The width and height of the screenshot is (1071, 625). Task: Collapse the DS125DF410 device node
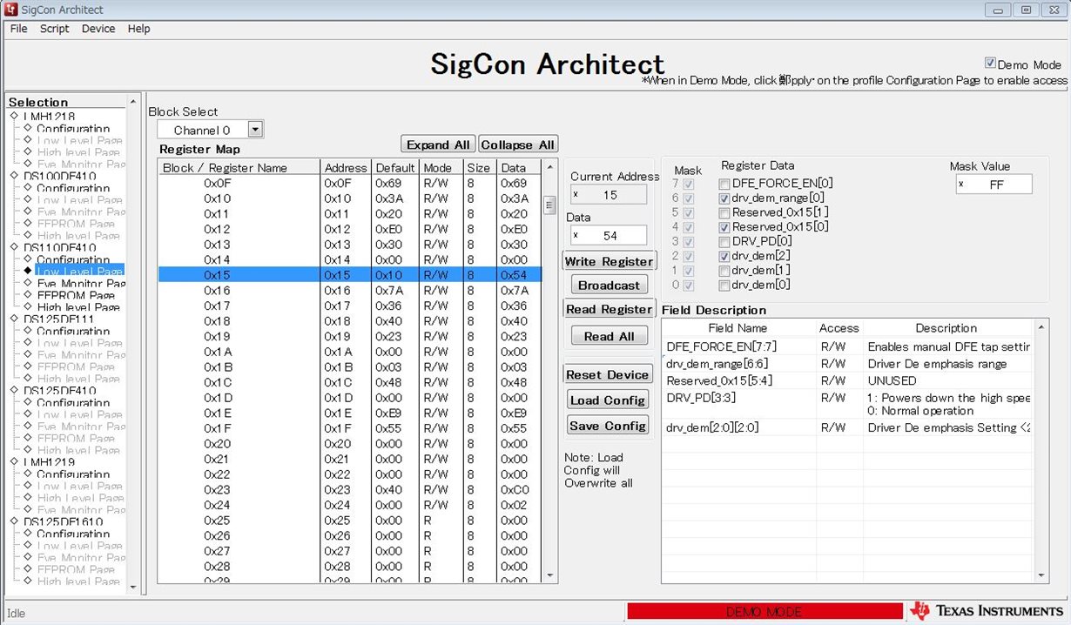14,391
